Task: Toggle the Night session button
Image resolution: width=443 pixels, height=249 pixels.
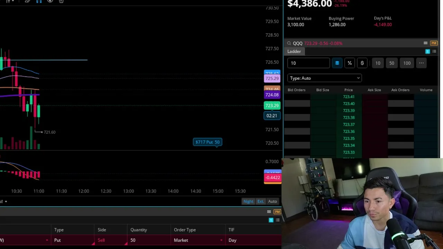Action: click(x=248, y=201)
